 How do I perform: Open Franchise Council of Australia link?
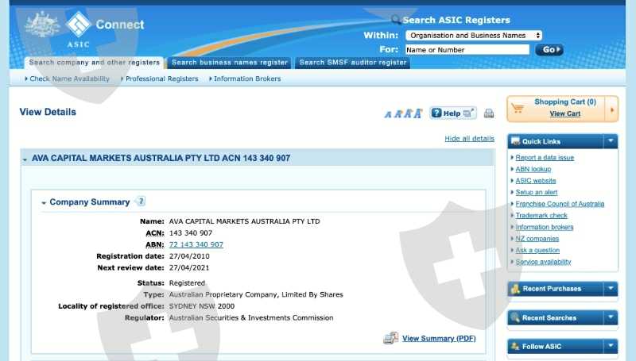coord(560,204)
